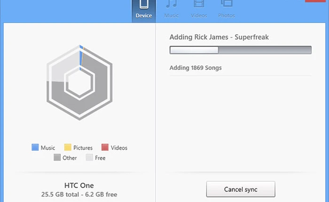Click the blue Music legend swatch
This screenshot has width=329, height=202.
pyautogui.click(x=35, y=148)
